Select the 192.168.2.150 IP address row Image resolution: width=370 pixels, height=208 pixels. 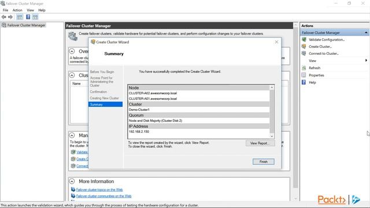pyautogui.click(x=199, y=132)
